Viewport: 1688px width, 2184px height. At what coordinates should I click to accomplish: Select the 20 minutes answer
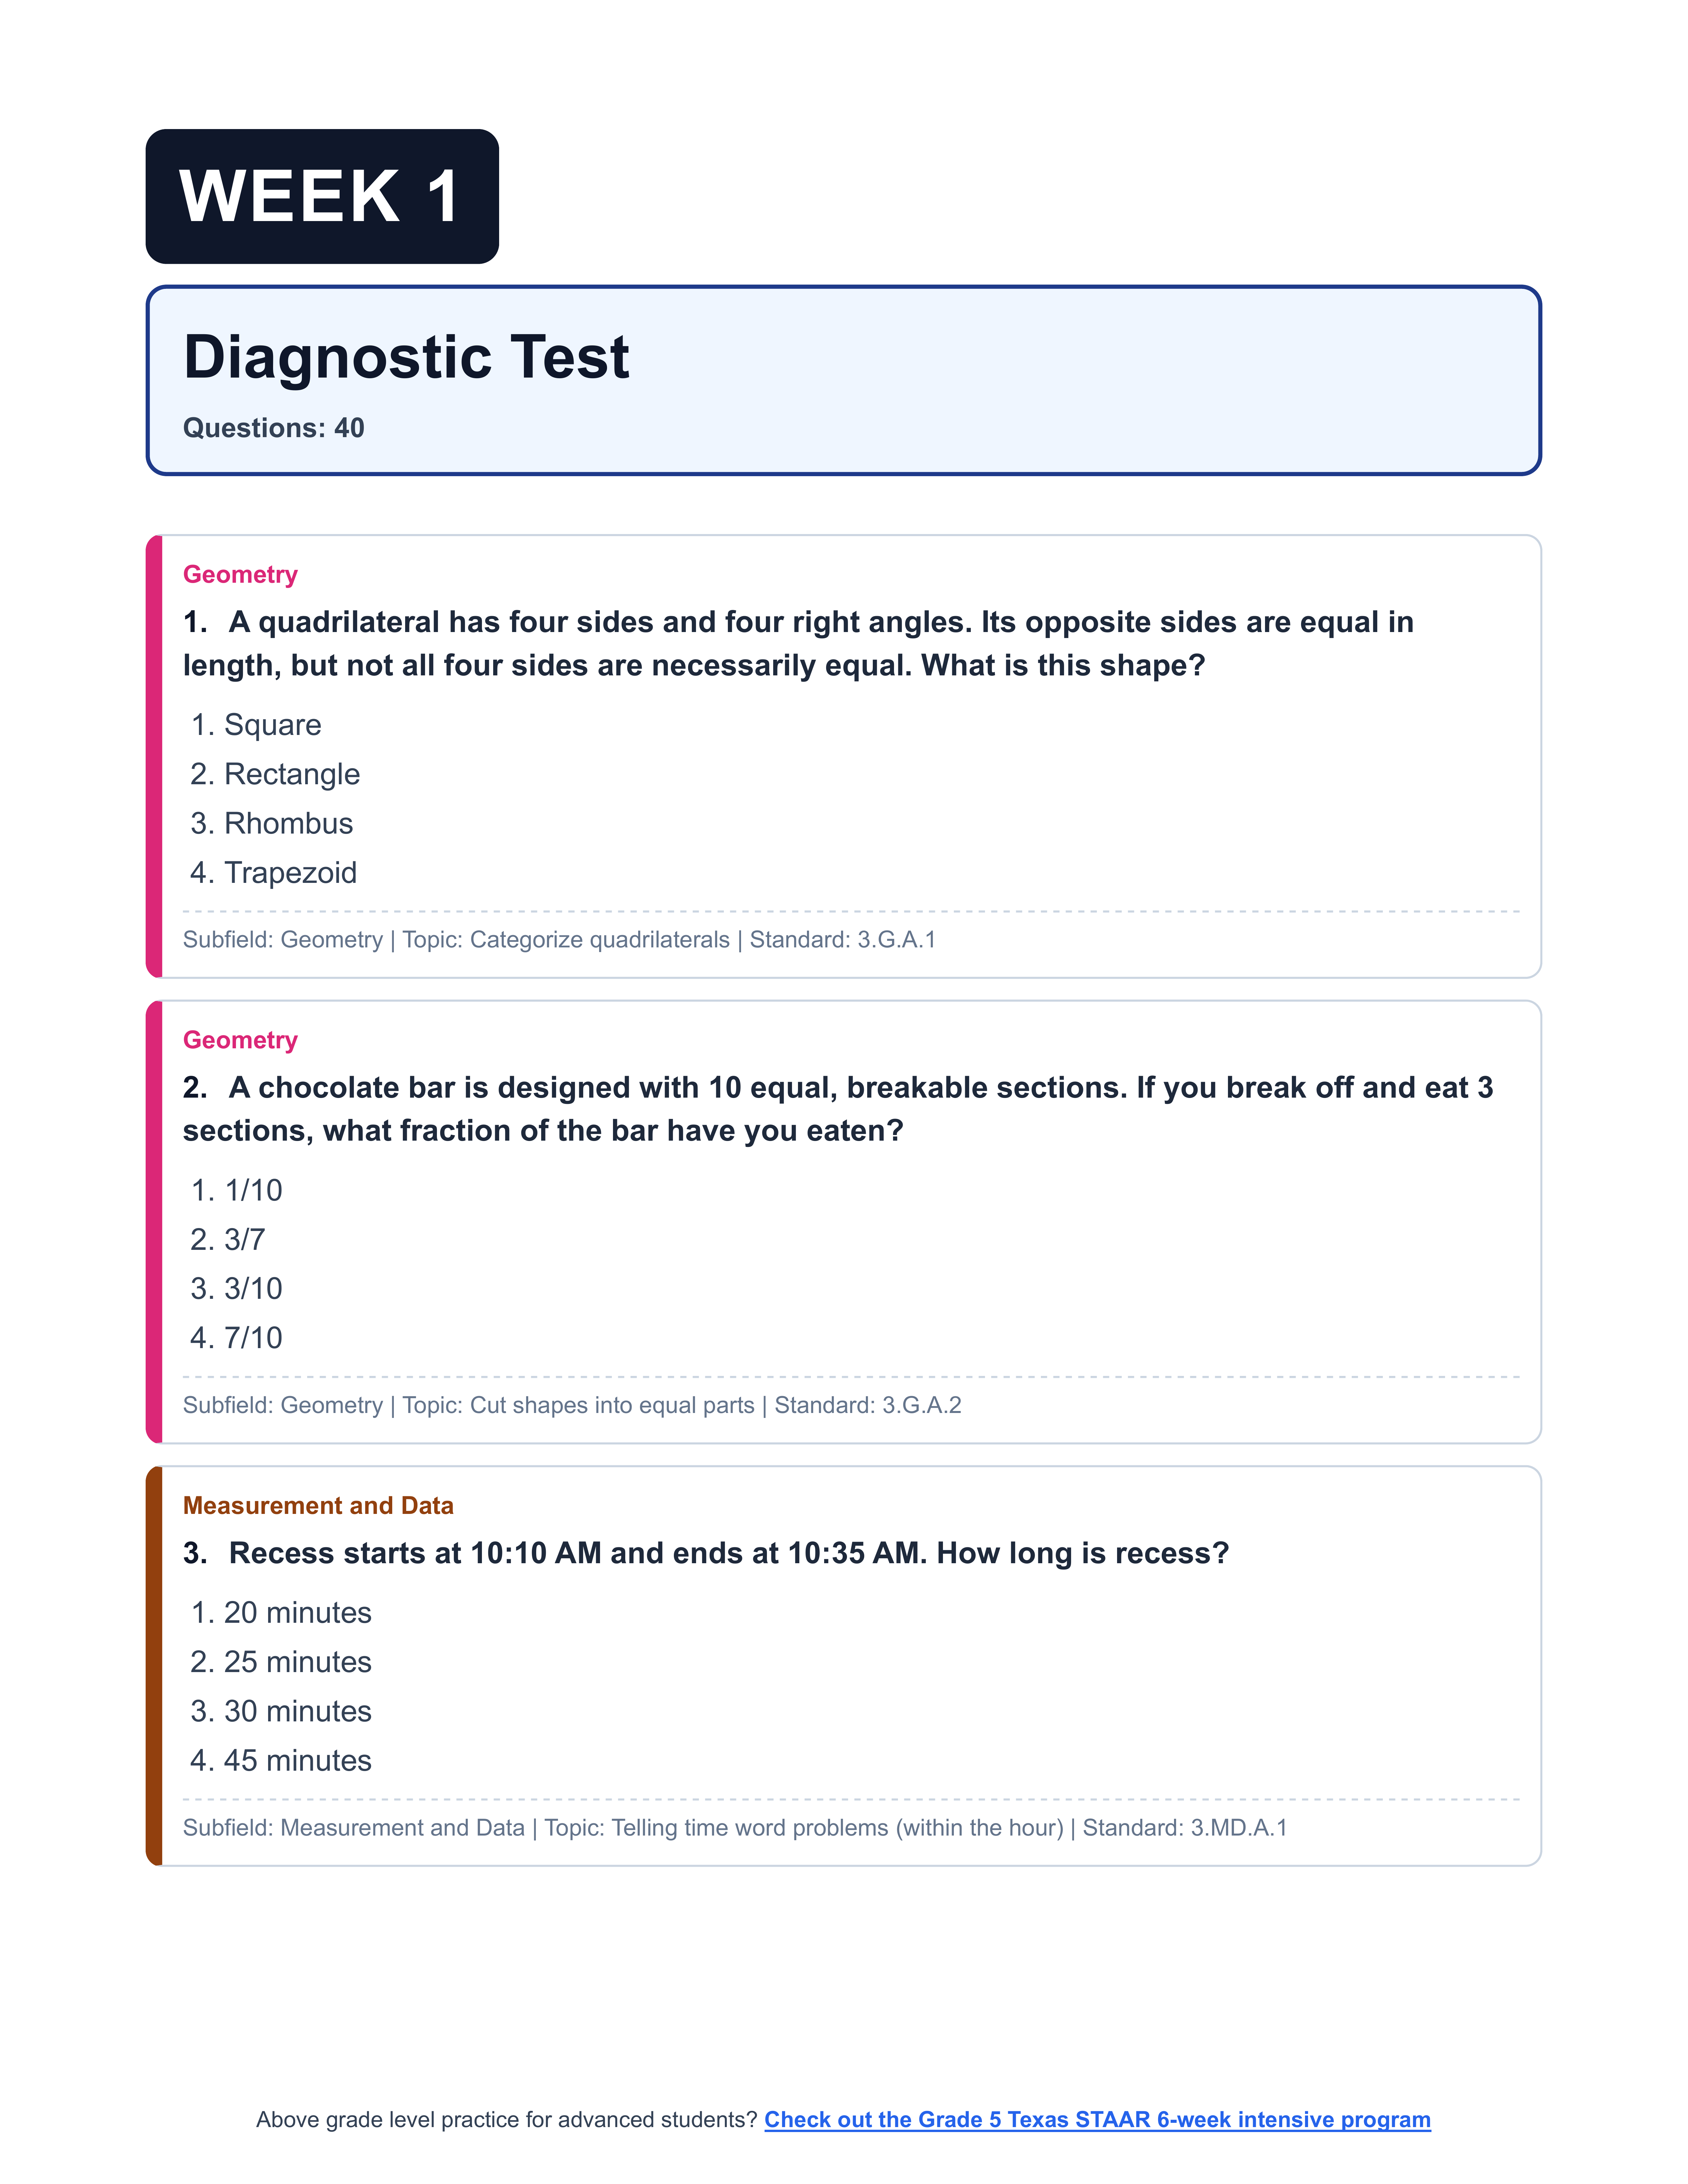pos(297,1612)
